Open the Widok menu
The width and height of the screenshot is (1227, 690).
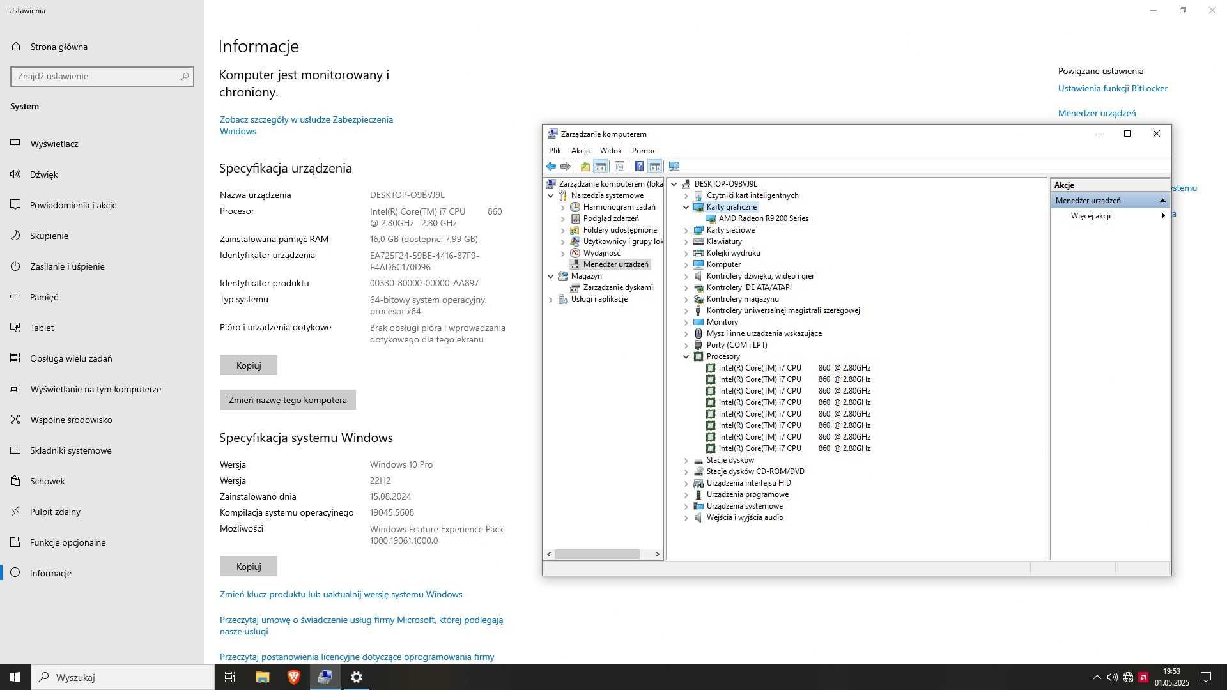point(611,151)
